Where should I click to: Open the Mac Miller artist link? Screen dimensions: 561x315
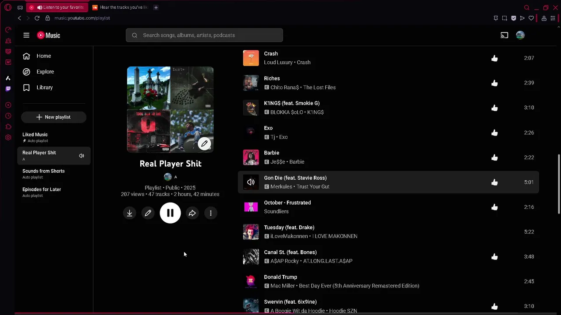click(283, 286)
